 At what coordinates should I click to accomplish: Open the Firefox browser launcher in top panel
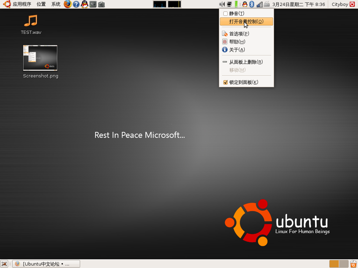[x=67, y=4]
